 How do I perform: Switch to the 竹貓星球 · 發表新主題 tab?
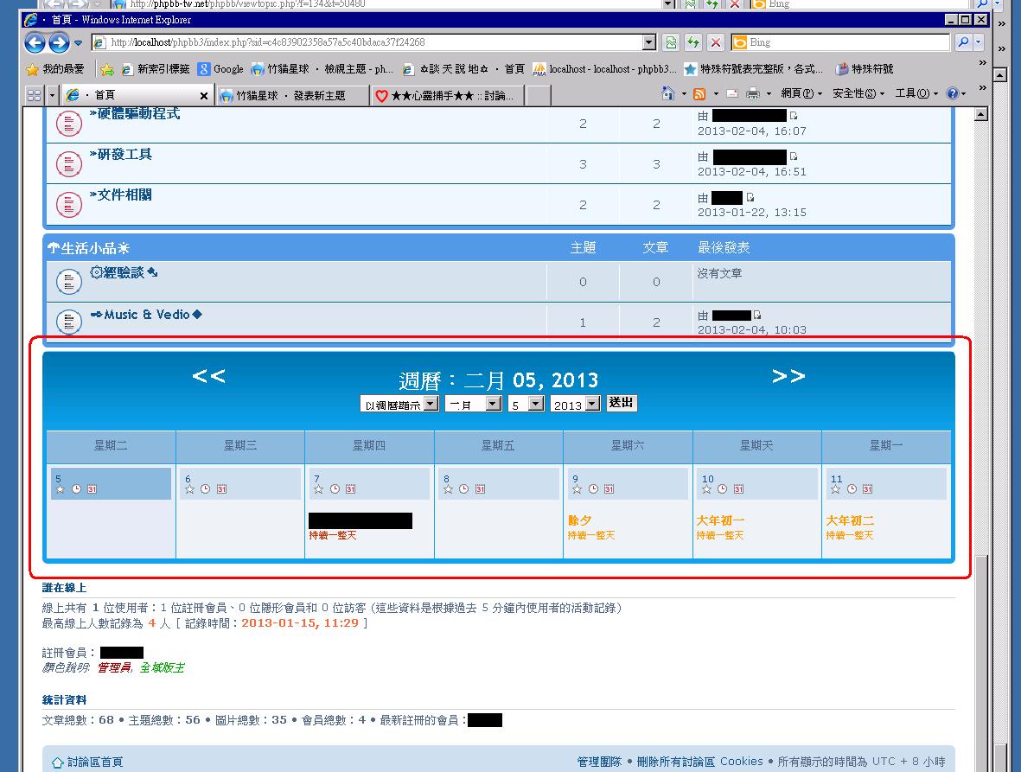[293, 96]
